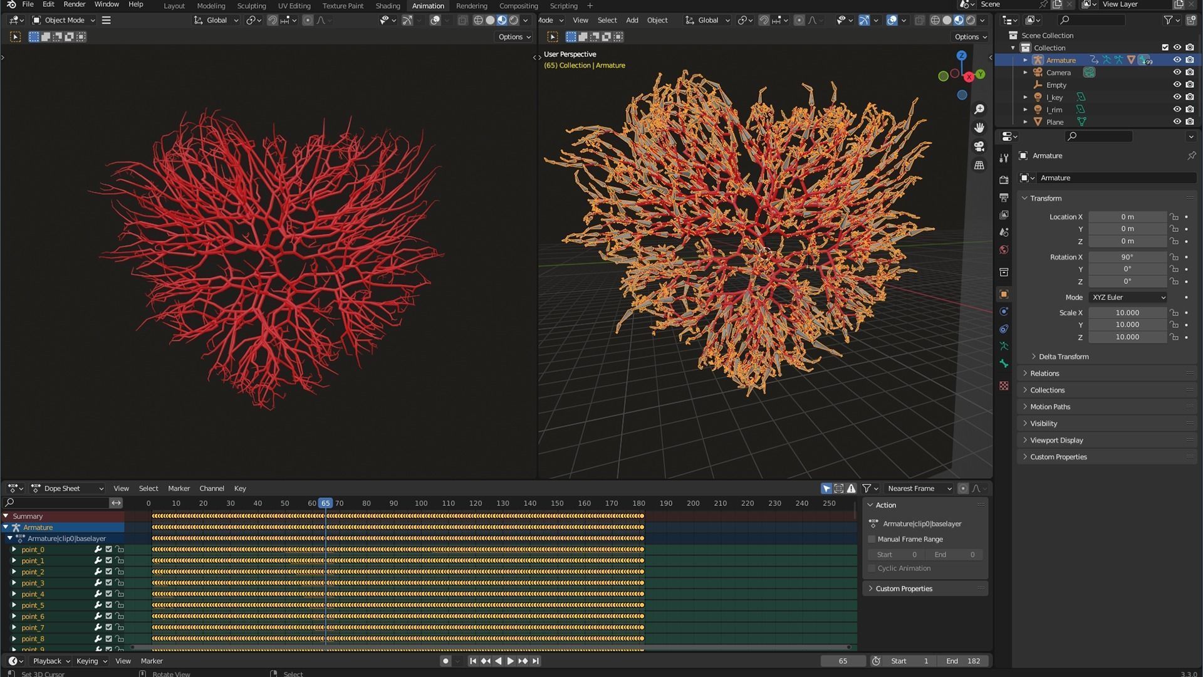Open the Playback popover
This screenshot has height=677, width=1203.
[x=51, y=661]
